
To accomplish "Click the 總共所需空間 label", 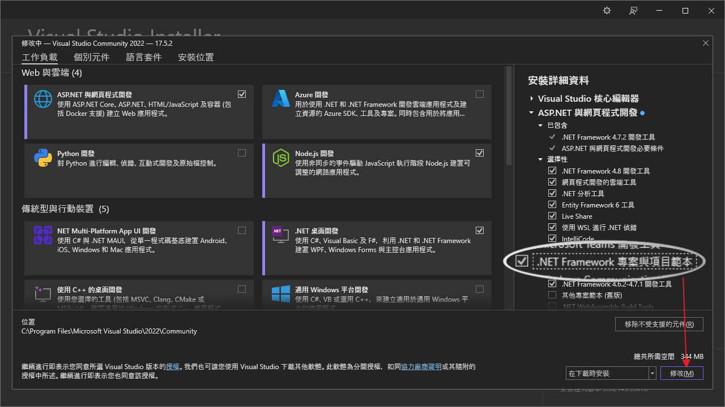I will coord(654,357).
